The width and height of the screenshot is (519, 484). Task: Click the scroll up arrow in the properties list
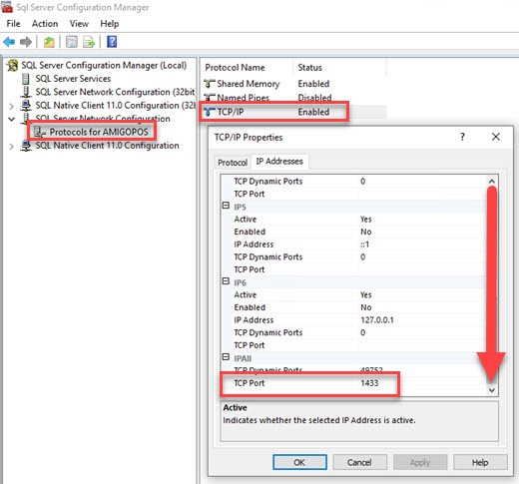coord(492,182)
